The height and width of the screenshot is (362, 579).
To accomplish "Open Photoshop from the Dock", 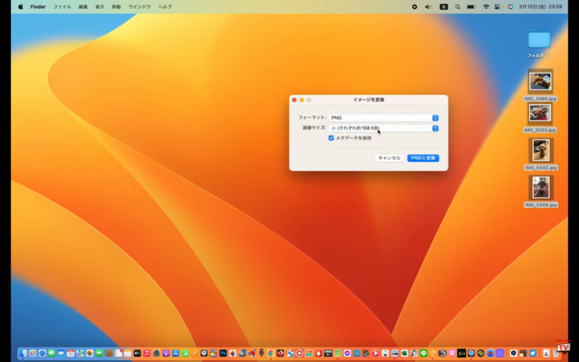I will pyautogui.click(x=223, y=353).
